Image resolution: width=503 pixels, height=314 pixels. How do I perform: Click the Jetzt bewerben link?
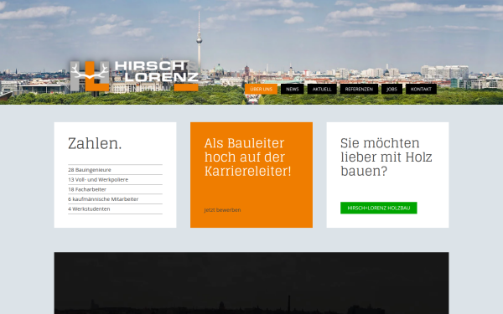point(222,210)
